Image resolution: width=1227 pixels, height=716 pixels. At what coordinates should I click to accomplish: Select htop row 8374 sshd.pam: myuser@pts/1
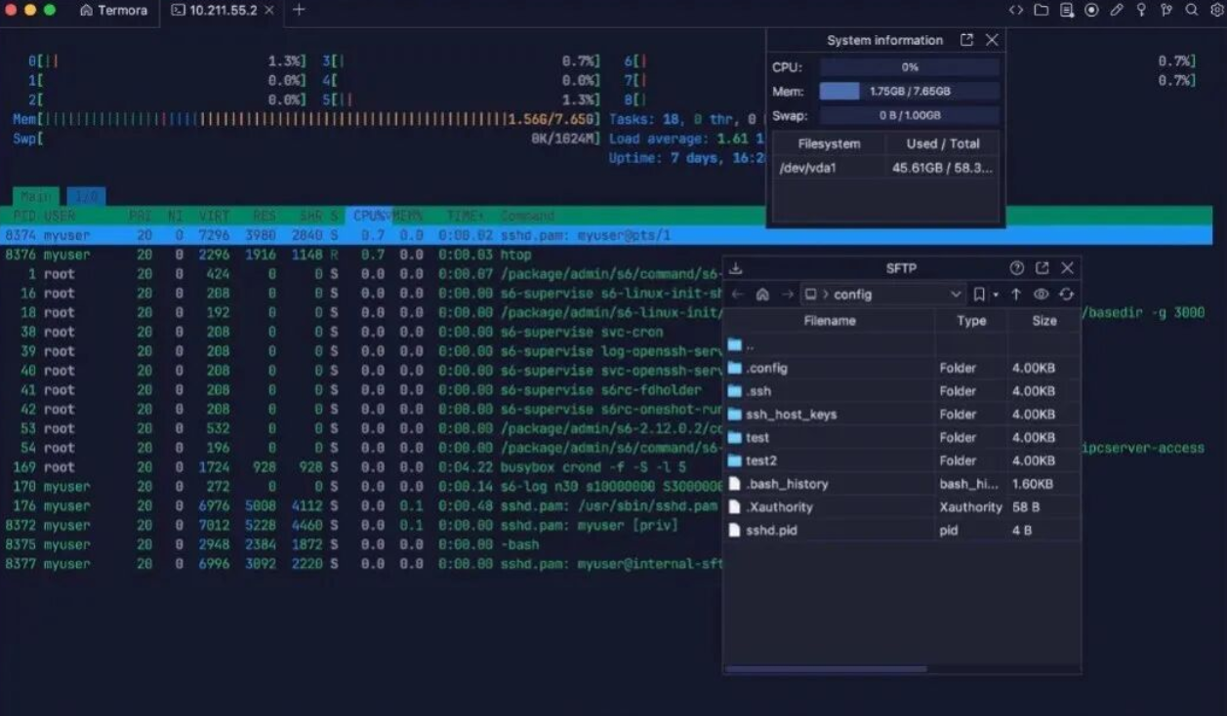coord(606,235)
